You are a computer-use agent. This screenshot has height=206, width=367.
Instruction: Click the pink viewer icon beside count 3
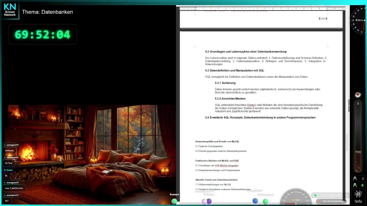[355, 179]
